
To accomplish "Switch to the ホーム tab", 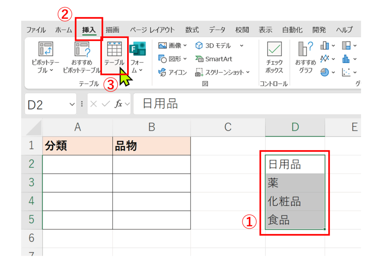I will pyautogui.click(x=63, y=30).
